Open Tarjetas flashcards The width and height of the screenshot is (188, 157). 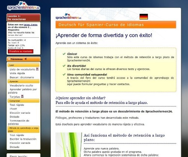15,97
